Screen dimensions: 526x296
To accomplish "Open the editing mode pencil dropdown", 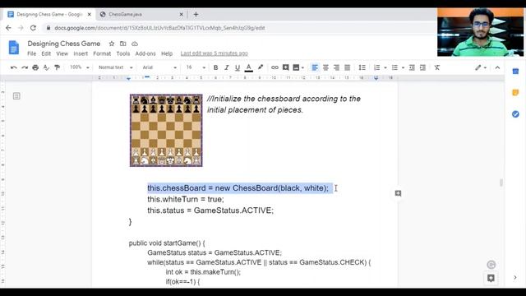I will (x=481, y=67).
